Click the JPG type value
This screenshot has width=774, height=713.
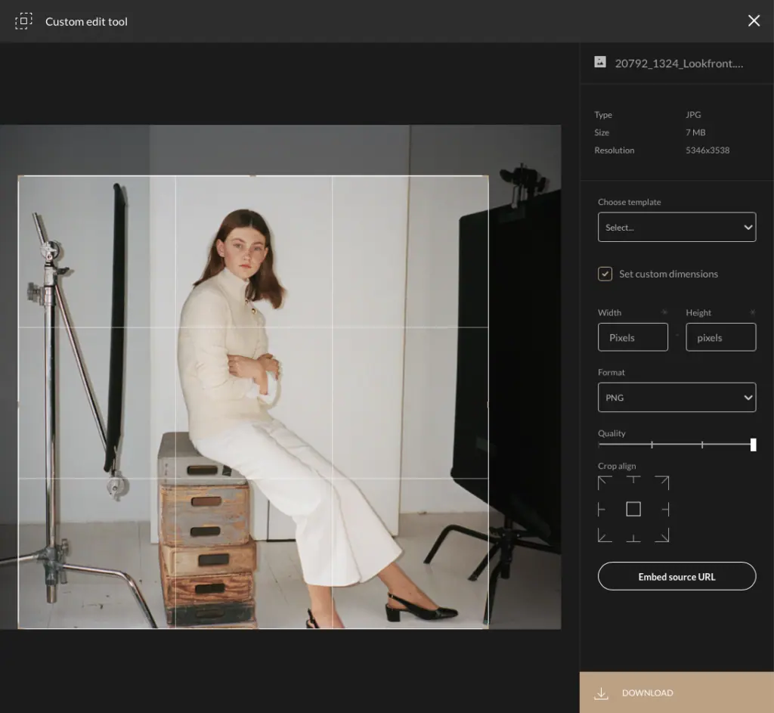693,115
